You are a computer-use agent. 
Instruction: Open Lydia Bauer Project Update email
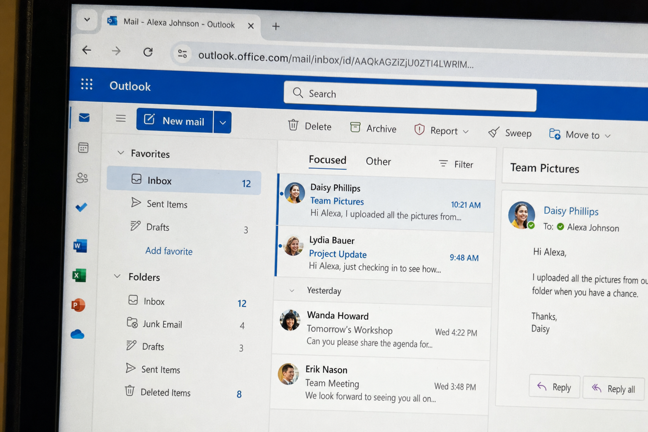click(x=384, y=255)
